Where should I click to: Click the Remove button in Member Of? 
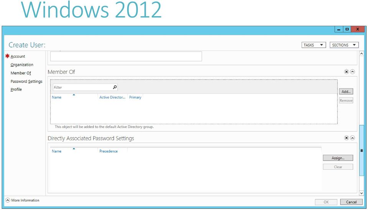click(346, 100)
